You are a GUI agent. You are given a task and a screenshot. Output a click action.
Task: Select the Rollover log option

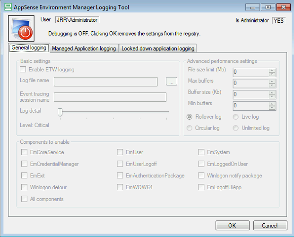(x=190, y=117)
